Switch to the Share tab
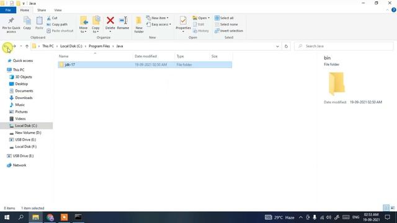Image resolution: width=397 pixels, height=223 pixels. coord(42,10)
